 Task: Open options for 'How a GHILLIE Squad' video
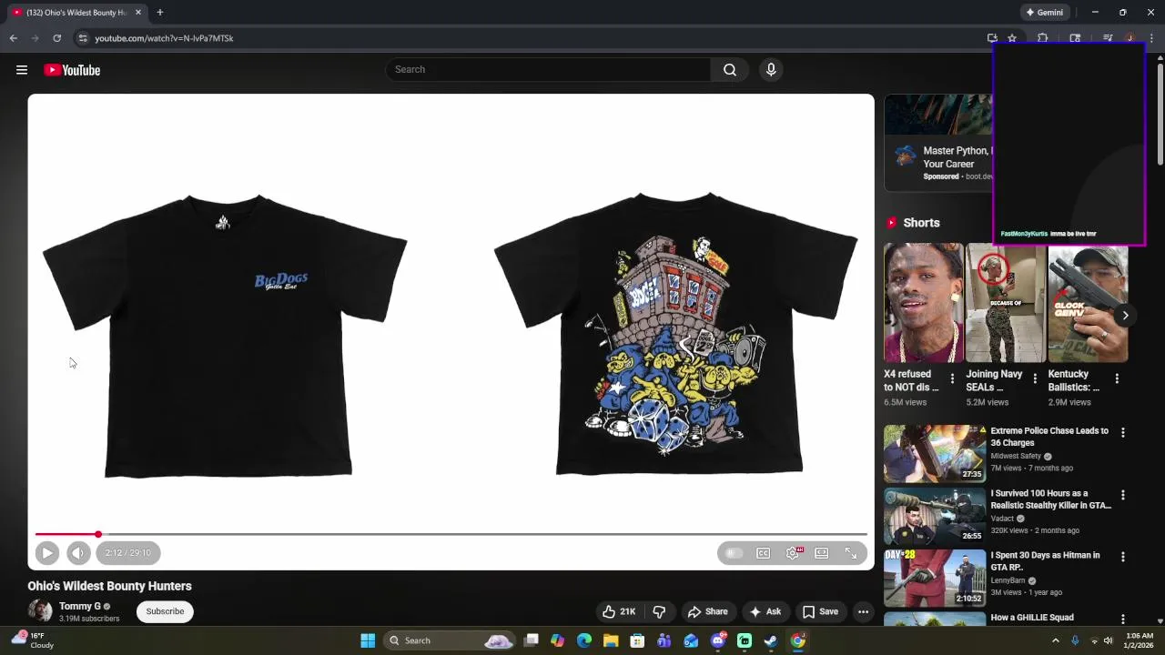pyautogui.click(x=1123, y=619)
